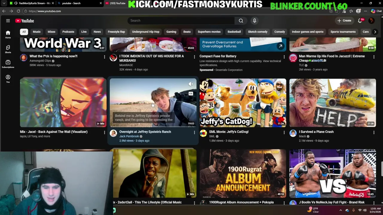Show hidden system tray icons chevron
The width and height of the screenshot is (383, 215).
(x=341, y=211)
